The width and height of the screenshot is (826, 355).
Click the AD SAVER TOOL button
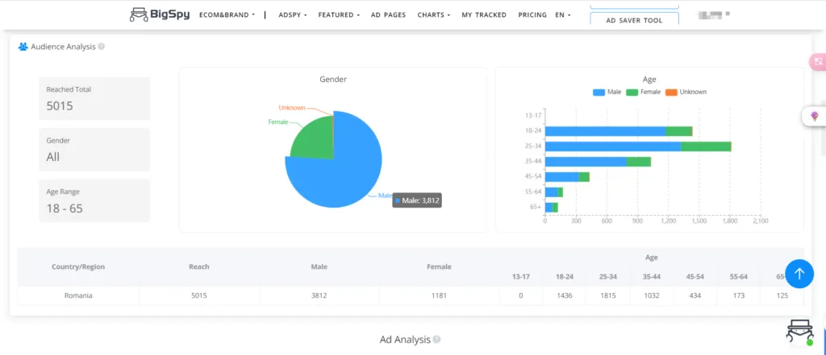pos(634,20)
